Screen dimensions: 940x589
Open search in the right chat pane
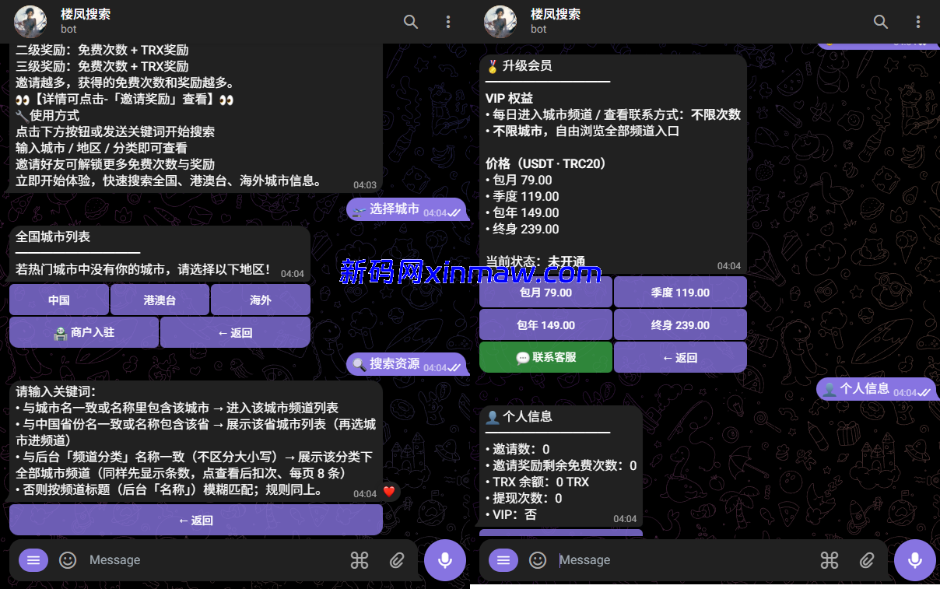click(880, 22)
